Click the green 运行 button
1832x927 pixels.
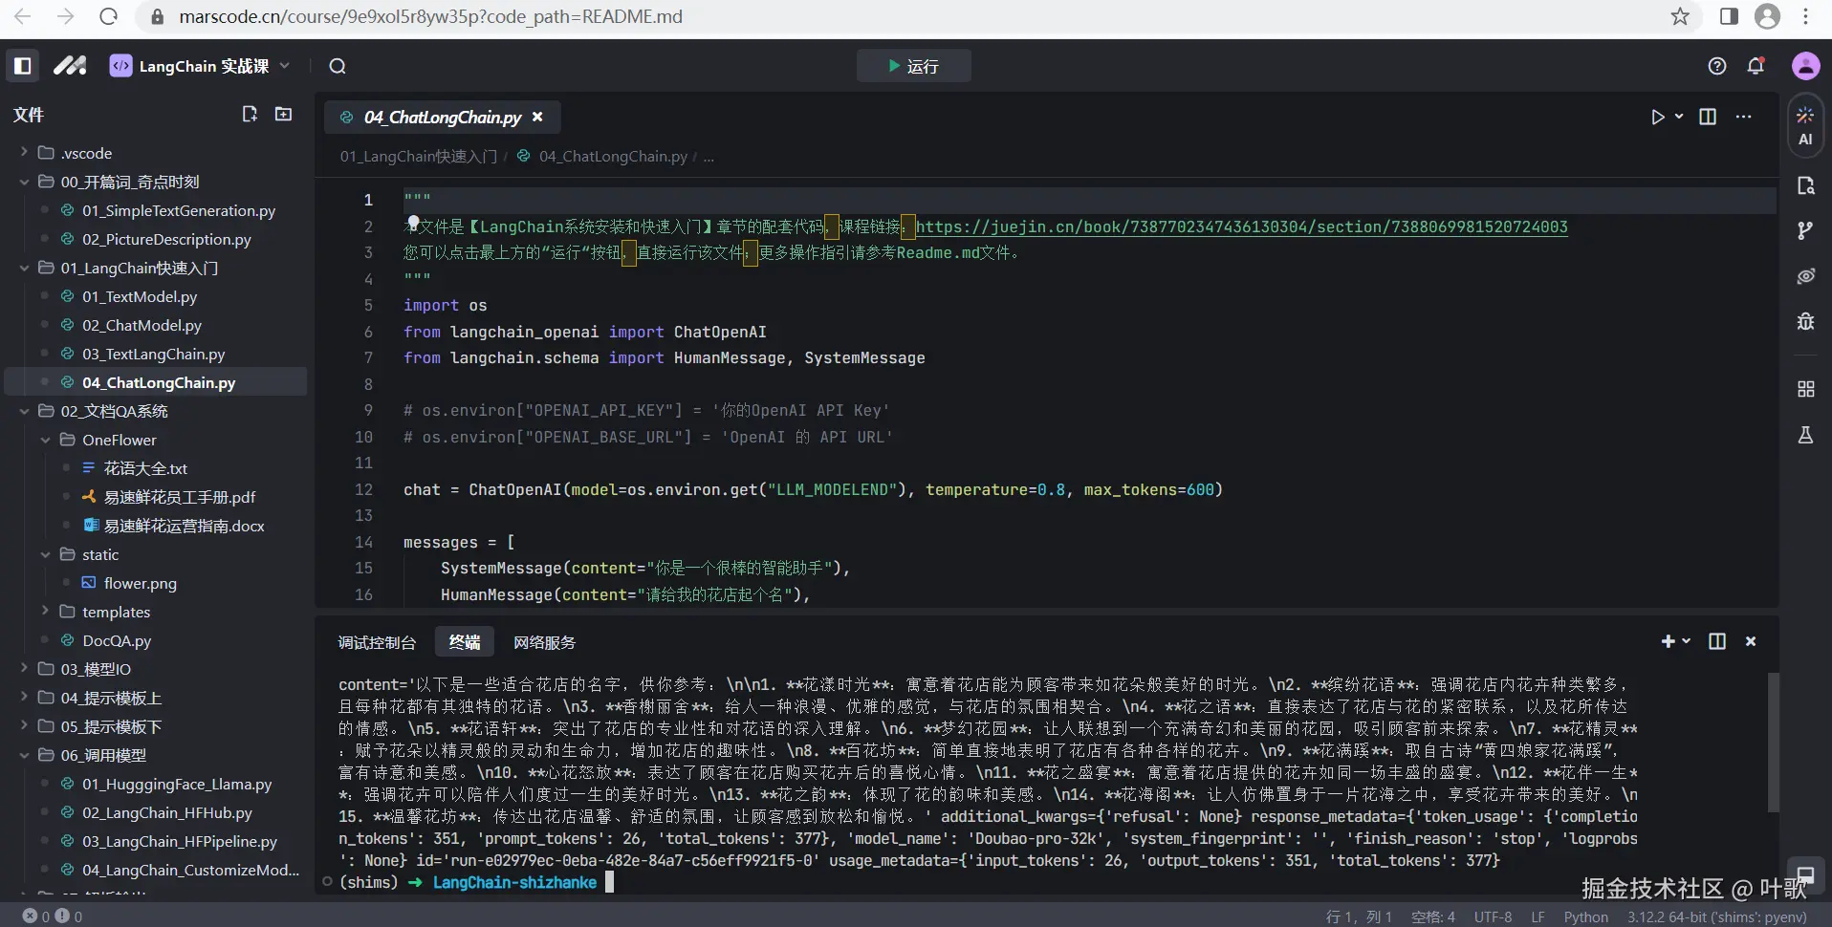913,66
